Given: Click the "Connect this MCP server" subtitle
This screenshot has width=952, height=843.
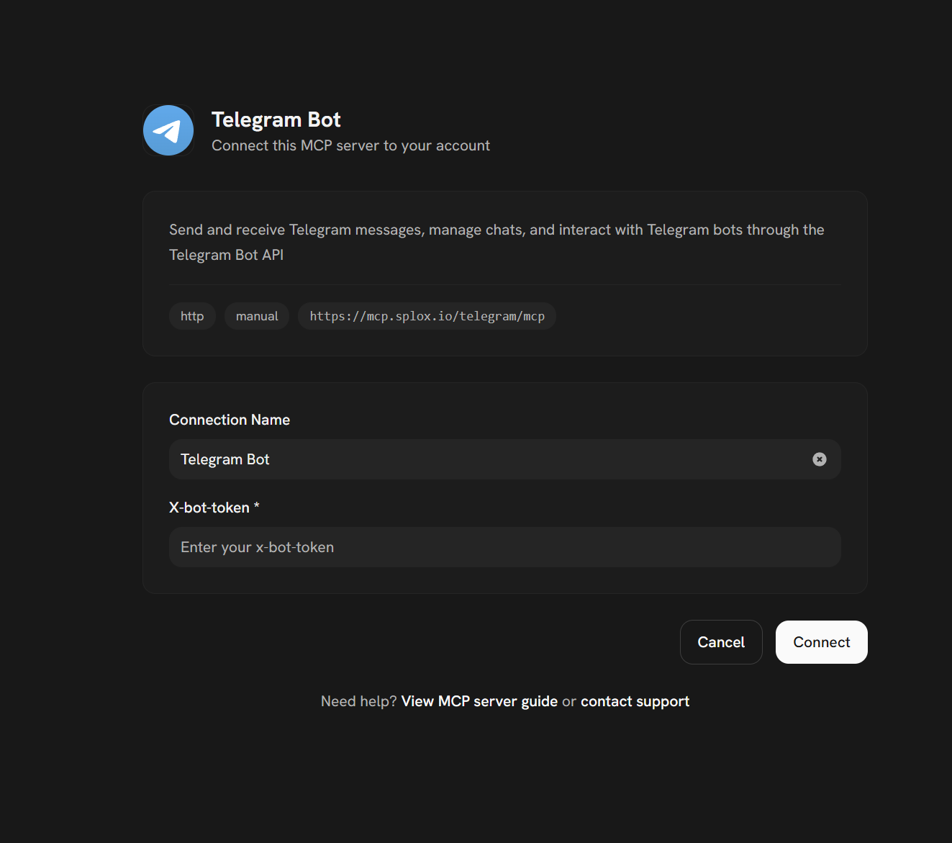Looking at the screenshot, I should (350, 145).
